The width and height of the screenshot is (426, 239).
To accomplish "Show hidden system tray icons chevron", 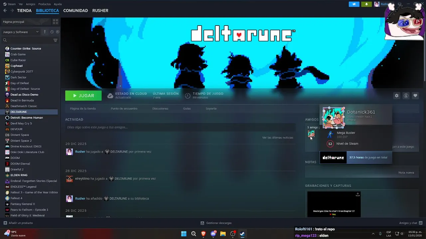I will coord(373,234).
